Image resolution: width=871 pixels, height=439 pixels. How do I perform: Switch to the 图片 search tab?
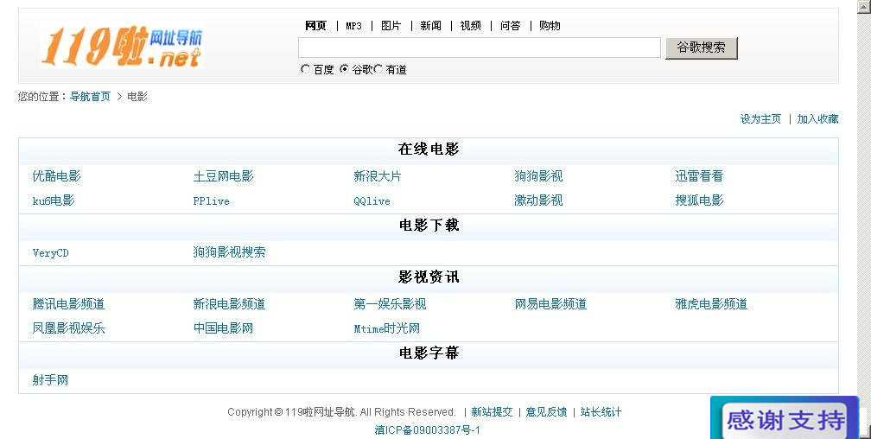pyautogui.click(x=391, y=26)
